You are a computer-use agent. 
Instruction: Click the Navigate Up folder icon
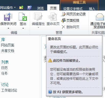21,8
